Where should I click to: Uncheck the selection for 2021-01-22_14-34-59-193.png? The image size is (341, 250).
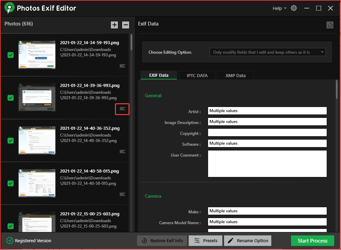coord(10,55)
